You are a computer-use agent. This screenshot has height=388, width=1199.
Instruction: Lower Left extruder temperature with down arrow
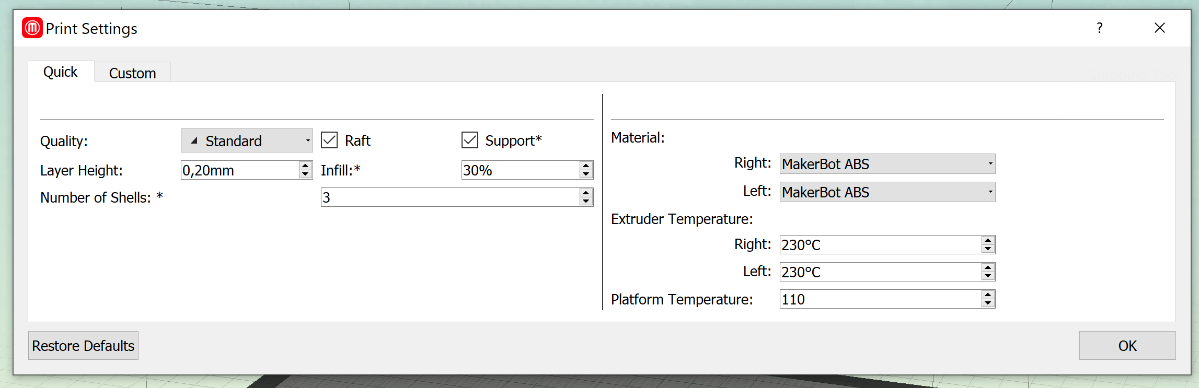click(x=987, y=276)
